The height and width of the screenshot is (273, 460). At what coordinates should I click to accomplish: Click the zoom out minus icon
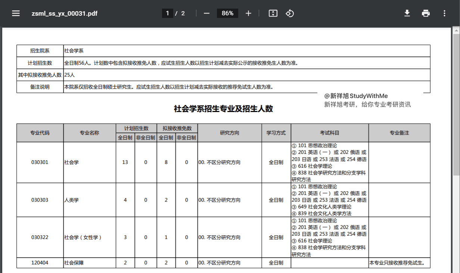click(206, 13)
